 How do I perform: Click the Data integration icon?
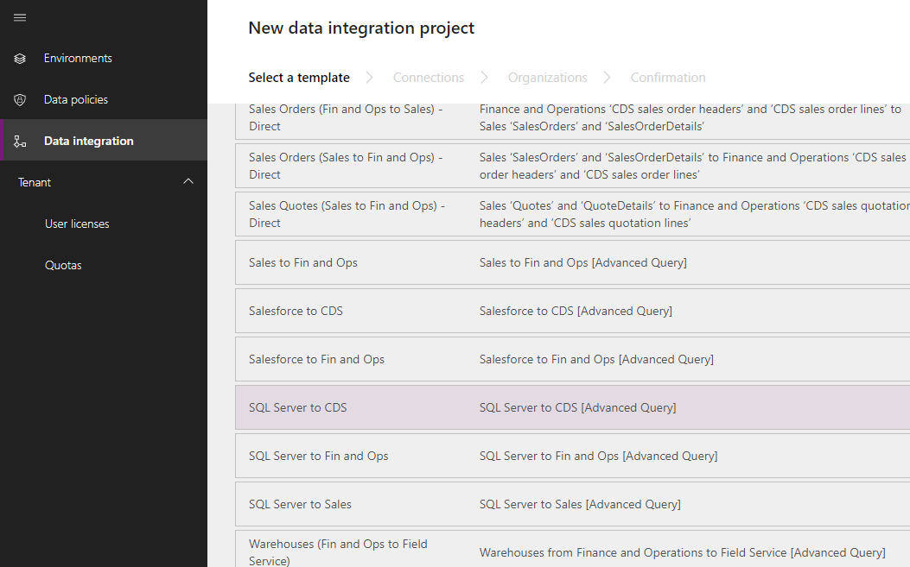[x=20, y=142]
